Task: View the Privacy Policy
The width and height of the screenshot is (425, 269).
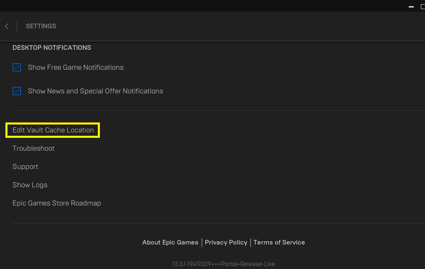Action: click(x=226, y=242)
